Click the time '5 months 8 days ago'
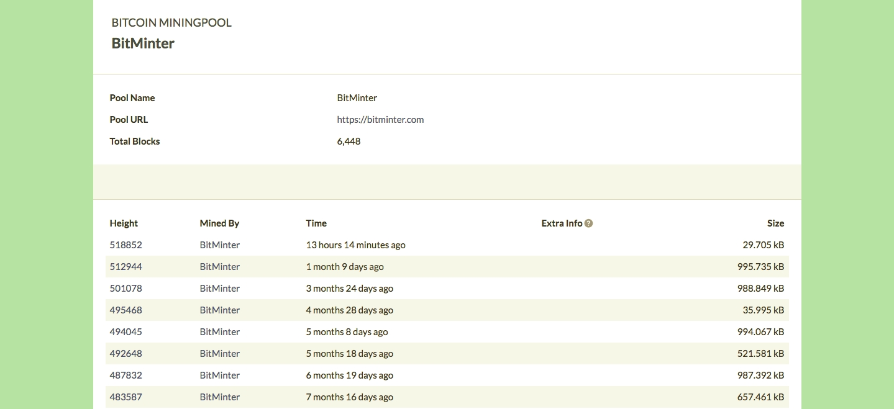The image size is (894, 409). pos(347,332)
